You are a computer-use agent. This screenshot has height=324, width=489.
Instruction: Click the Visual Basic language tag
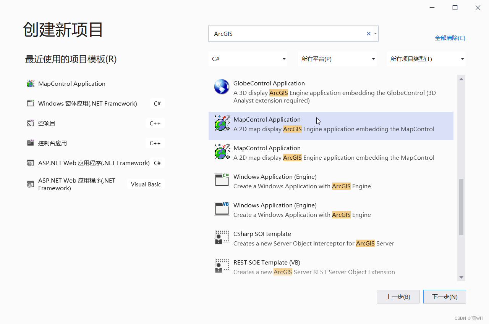pos(146,184)
